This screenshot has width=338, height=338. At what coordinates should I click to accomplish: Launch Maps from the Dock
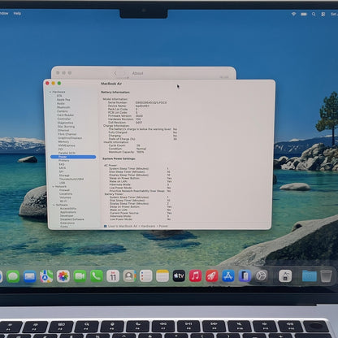pyautogui.click(x=46, y=276)
